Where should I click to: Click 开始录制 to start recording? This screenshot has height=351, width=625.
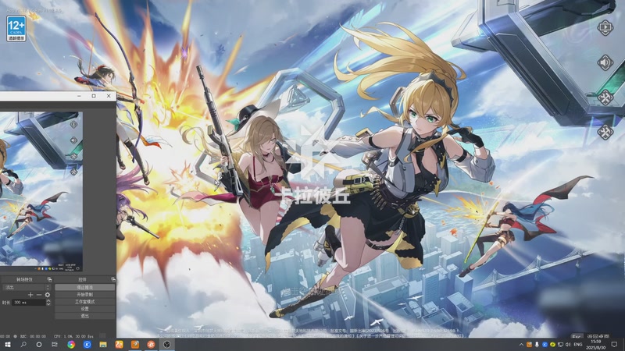[85, 295]
